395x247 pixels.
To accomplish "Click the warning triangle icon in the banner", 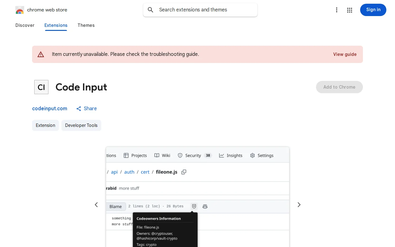I will pos(41,54).
